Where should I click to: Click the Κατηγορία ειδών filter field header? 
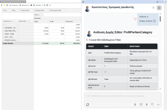[x=41, y=11]
